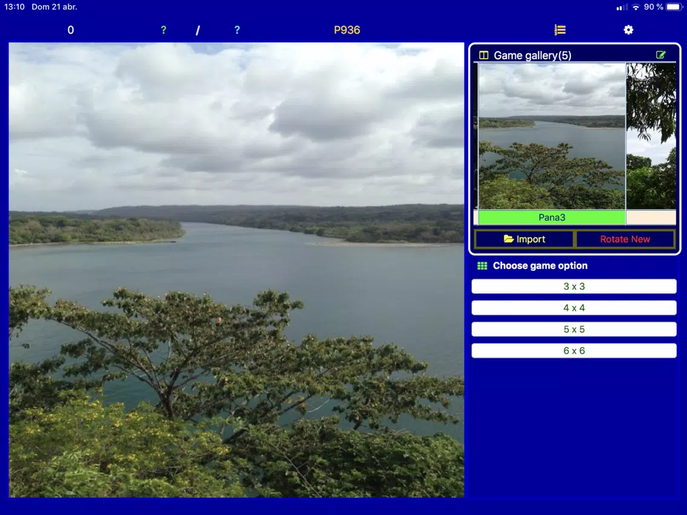The width and height of the screenshot is (687, 515).
Task: Select the 4 x 4 game option
Action: pos(574,308)
